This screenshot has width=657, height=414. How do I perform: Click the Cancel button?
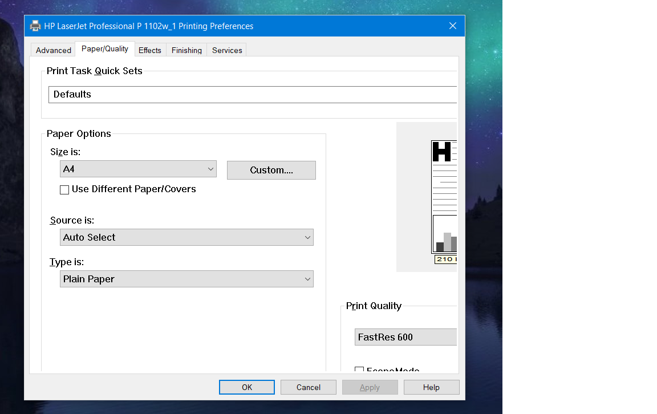click(309, 387)
